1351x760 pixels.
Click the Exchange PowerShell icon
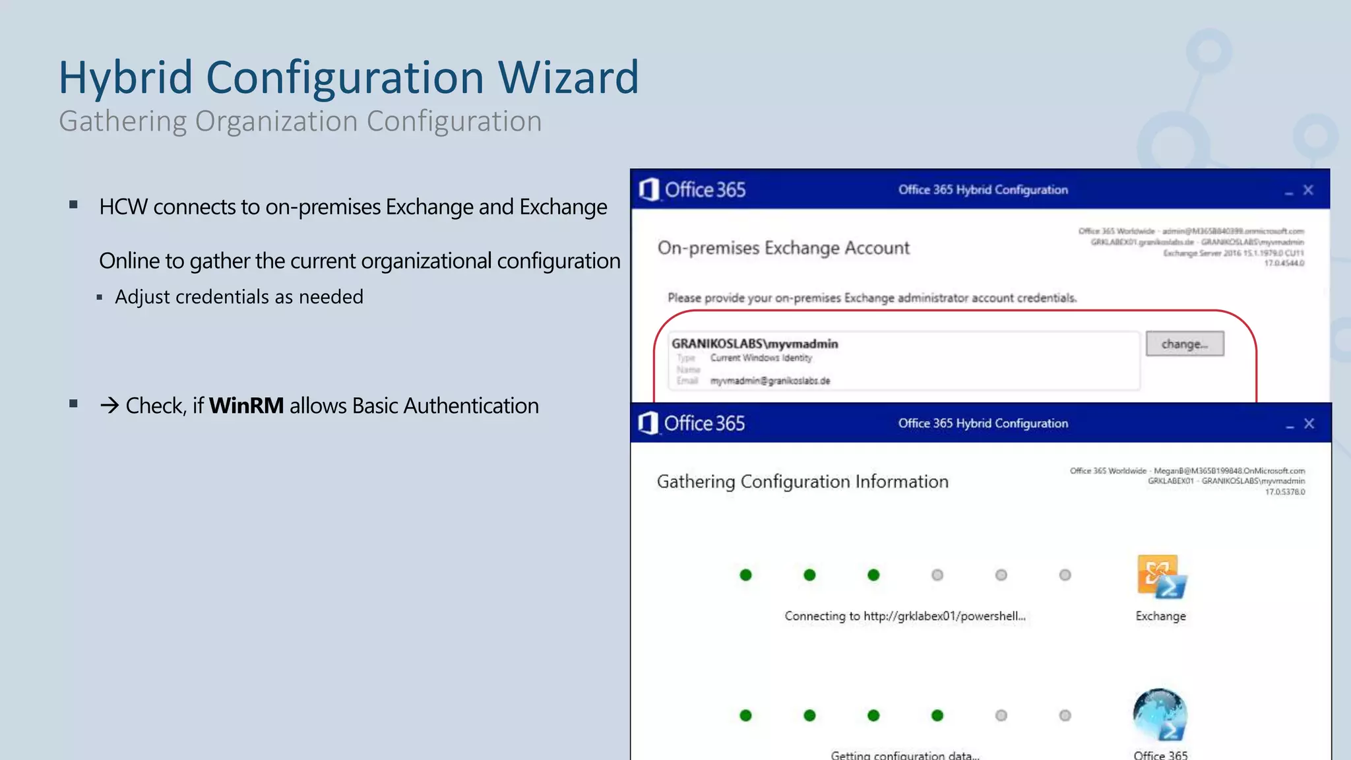1161,577
